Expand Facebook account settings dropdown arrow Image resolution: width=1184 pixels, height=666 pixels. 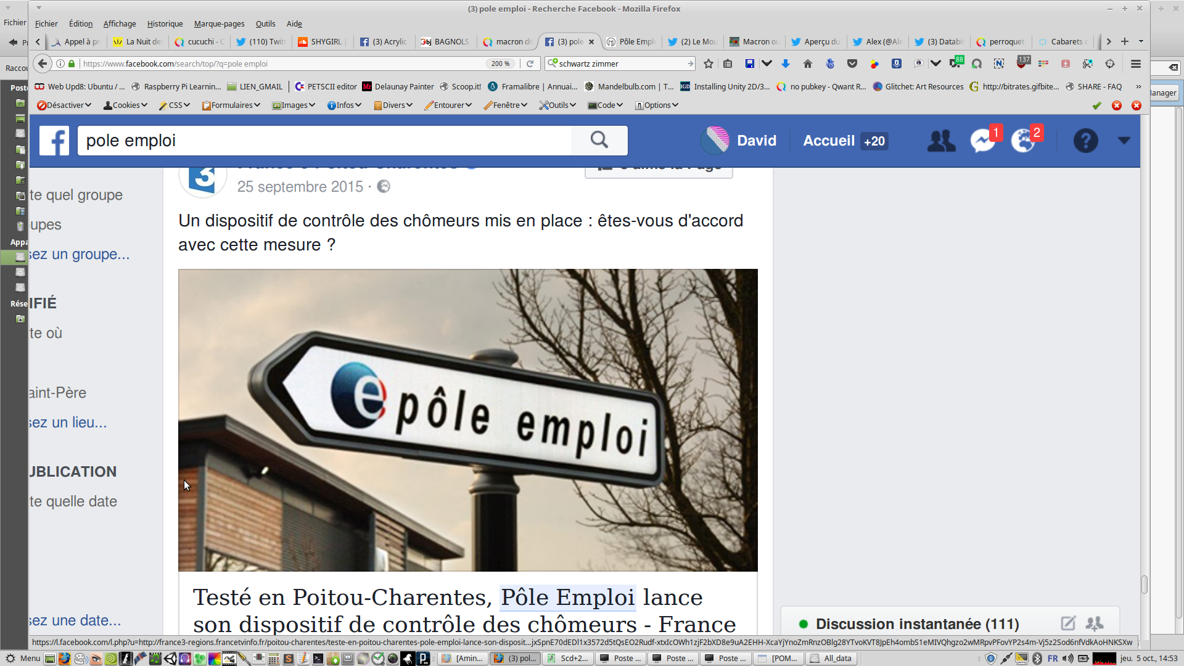pos(1124,141)
